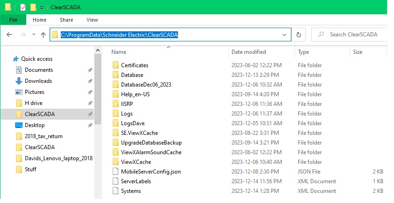Click the Certificates folder icon

(116, 65)
